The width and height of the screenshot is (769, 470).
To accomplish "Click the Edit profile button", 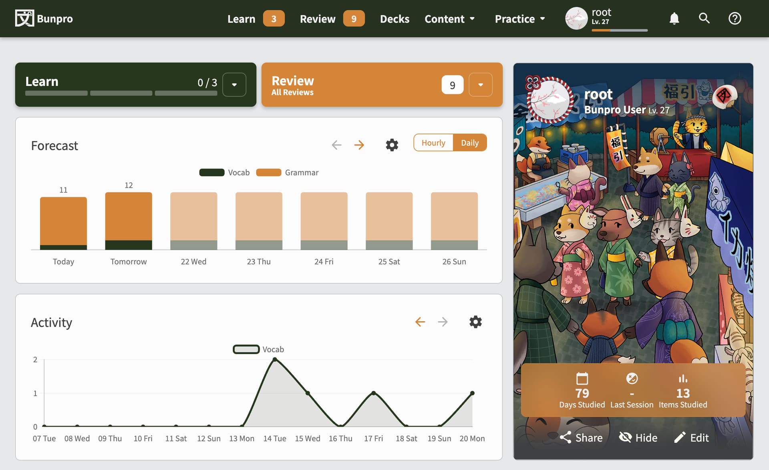I will [691, 438].
